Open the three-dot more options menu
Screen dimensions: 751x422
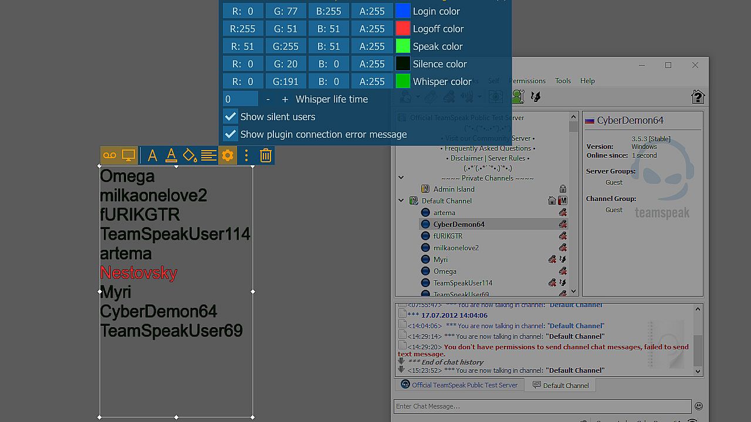[246, 155]
